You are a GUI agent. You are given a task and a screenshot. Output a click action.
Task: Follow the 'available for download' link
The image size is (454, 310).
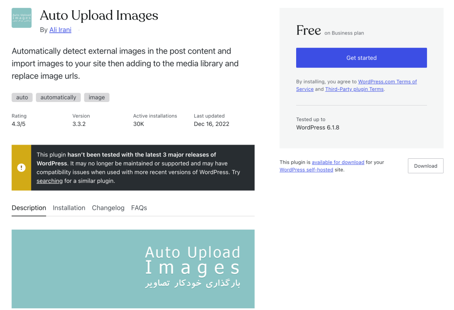click(x=338, y=162)
